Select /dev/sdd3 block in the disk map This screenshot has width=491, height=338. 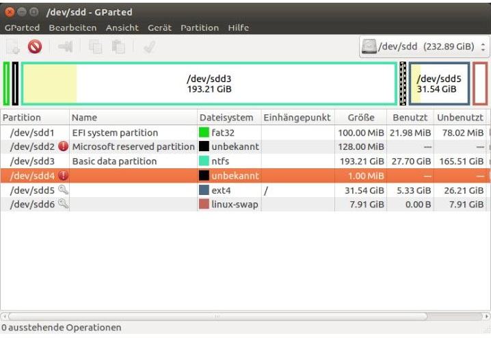click(209, 83)
